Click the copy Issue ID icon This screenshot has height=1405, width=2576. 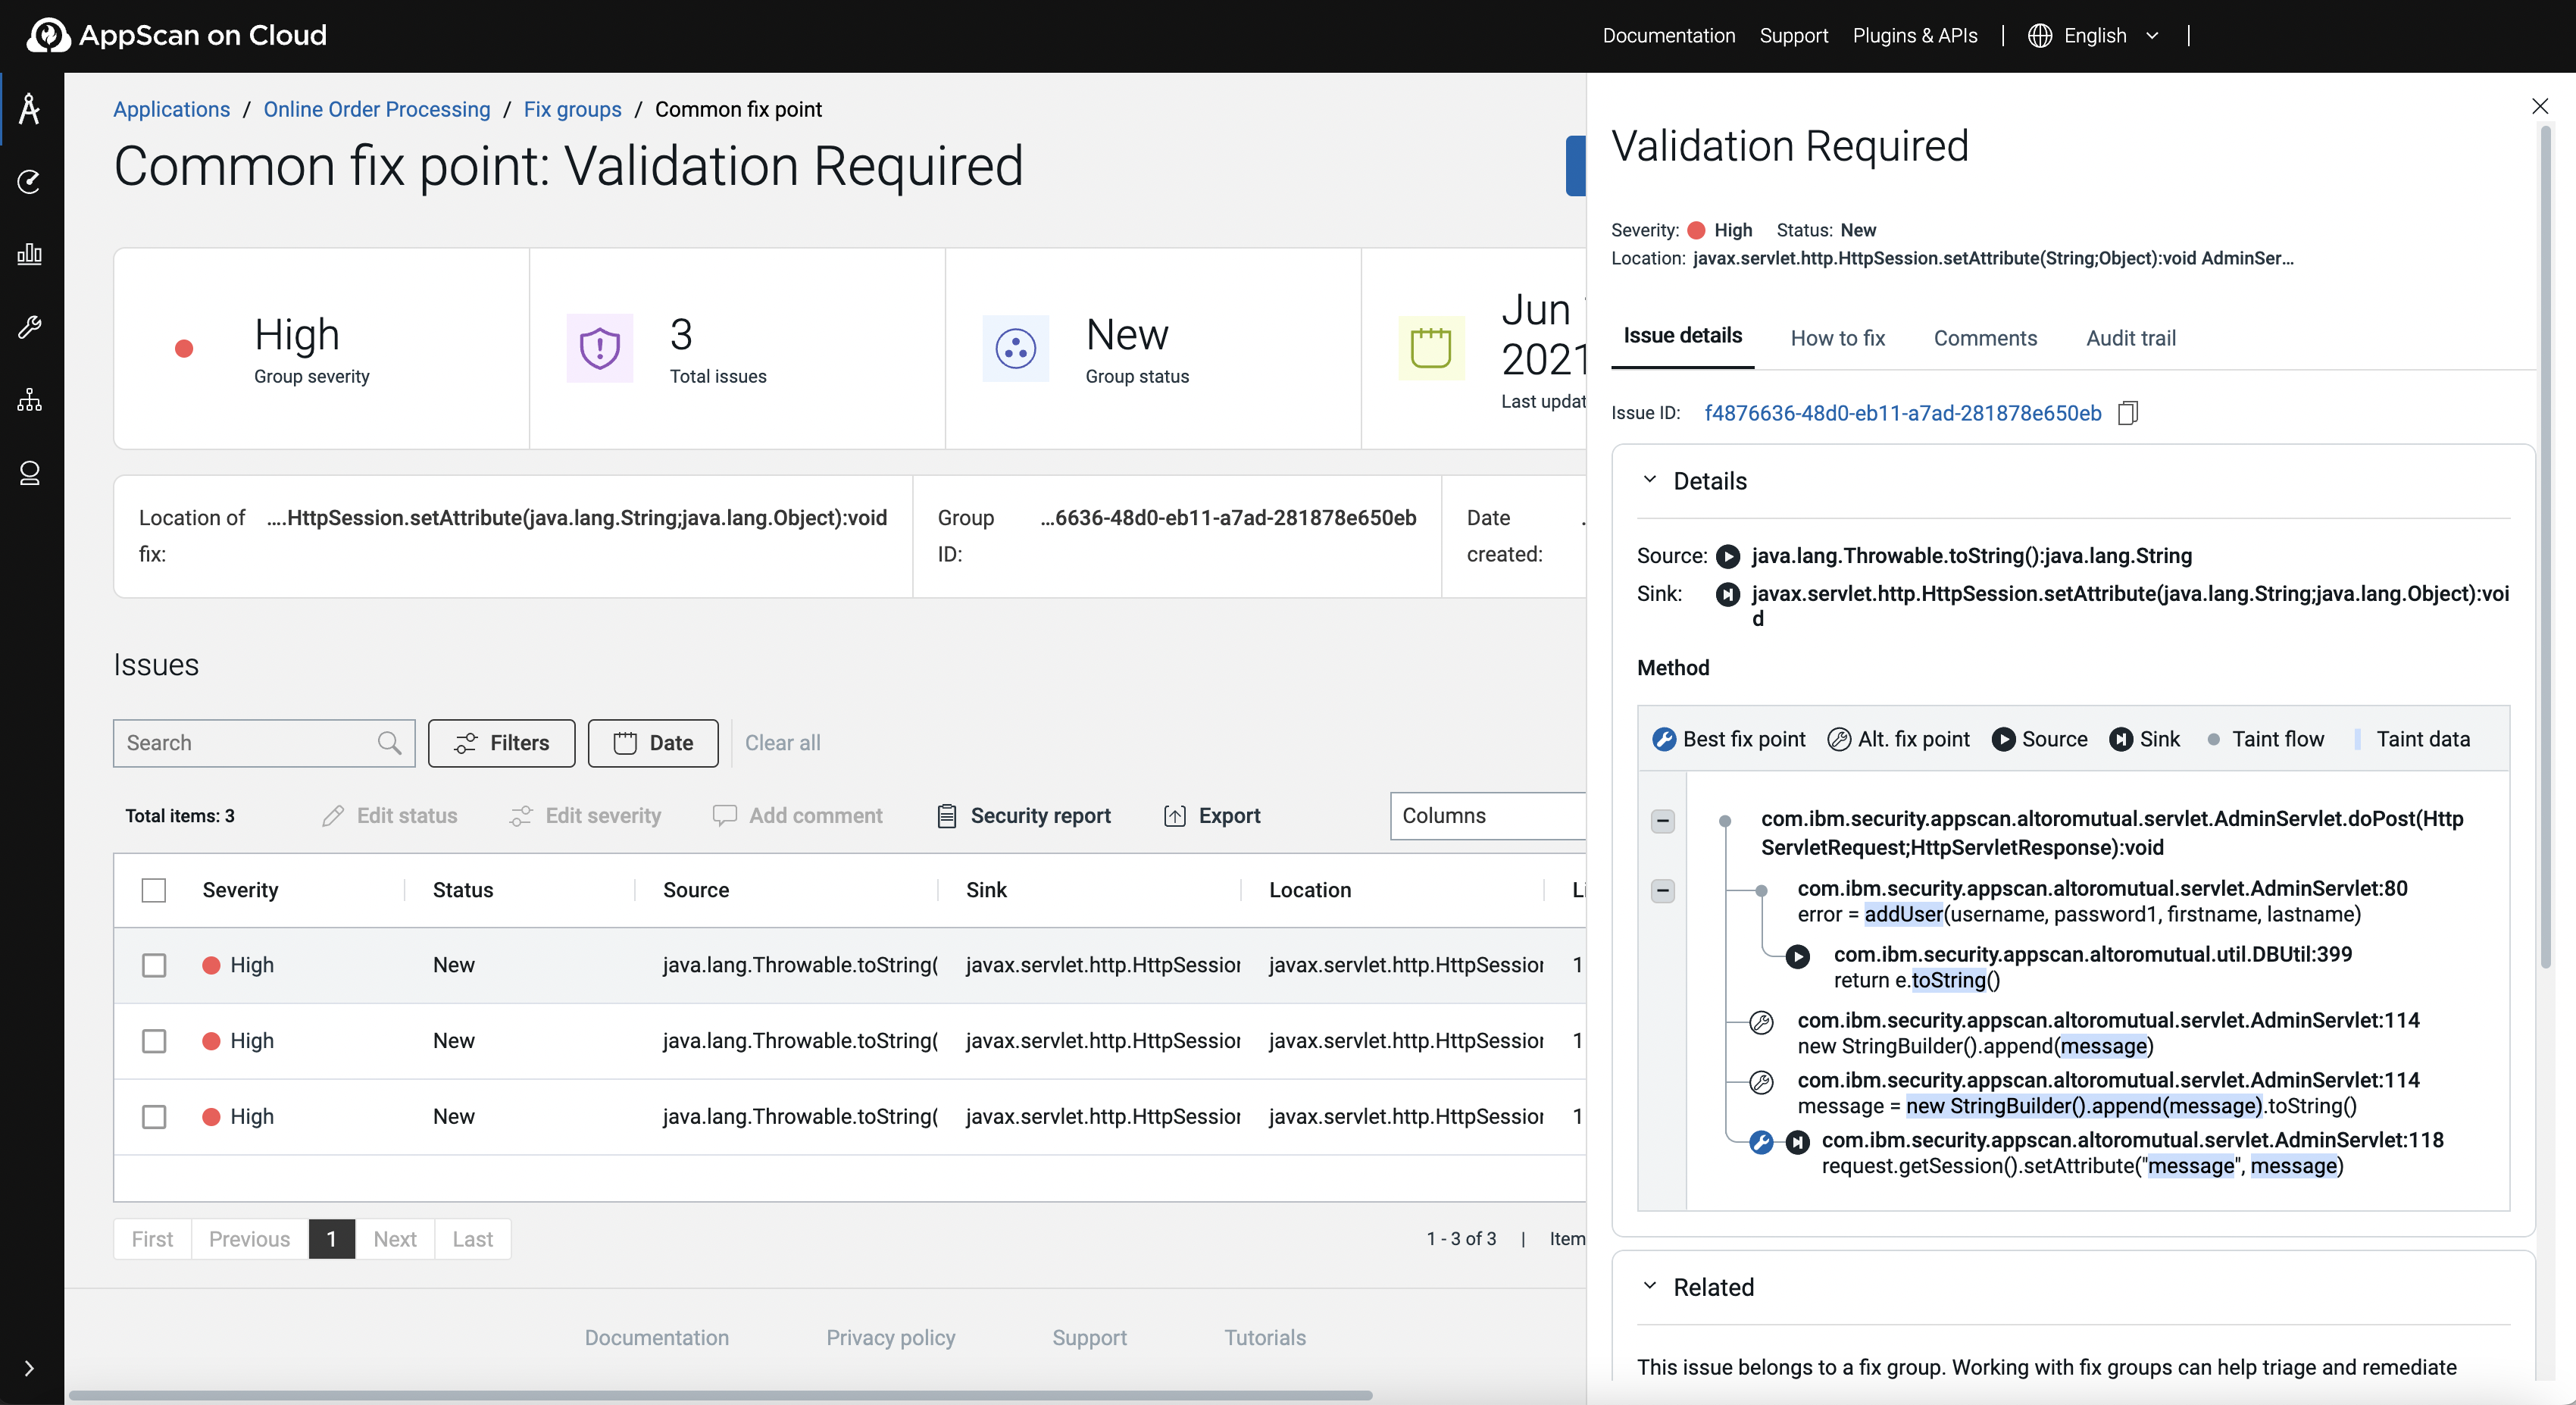2128,413
